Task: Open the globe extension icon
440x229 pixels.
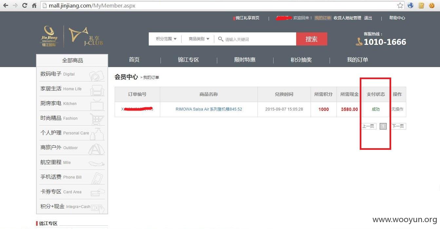Action: 411,6
